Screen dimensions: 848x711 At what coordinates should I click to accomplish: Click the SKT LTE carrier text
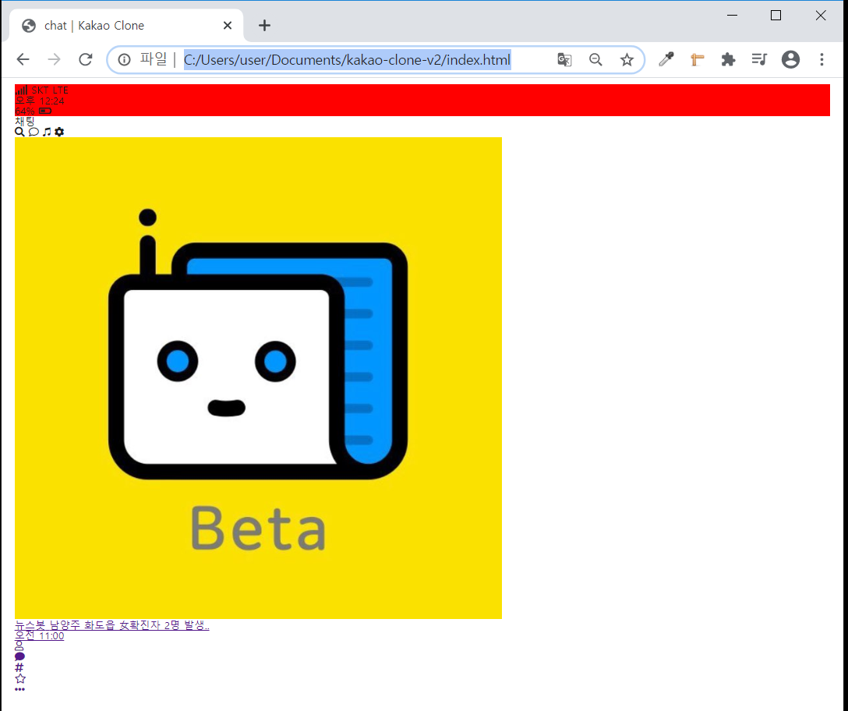50,90
